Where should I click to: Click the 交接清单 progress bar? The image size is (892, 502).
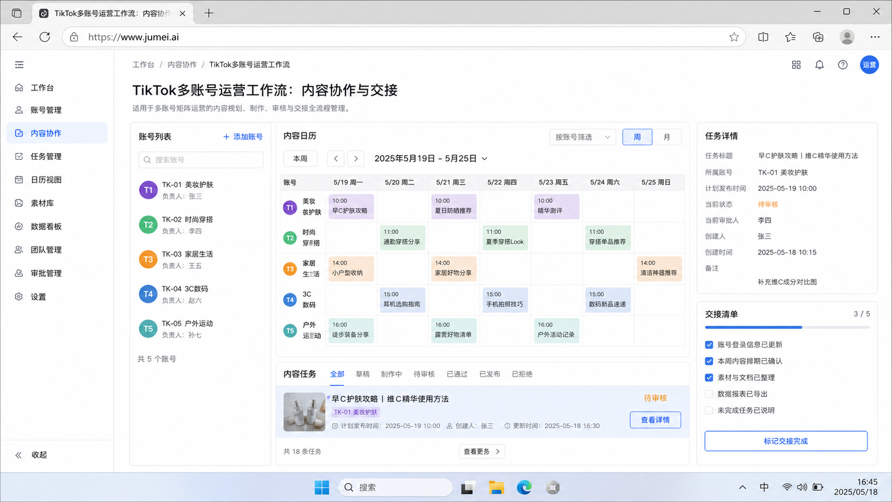tap(787, 327)
